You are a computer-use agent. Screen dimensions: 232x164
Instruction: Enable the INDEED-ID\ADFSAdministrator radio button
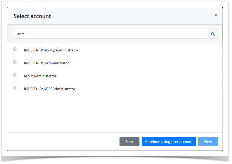point(15,88)
